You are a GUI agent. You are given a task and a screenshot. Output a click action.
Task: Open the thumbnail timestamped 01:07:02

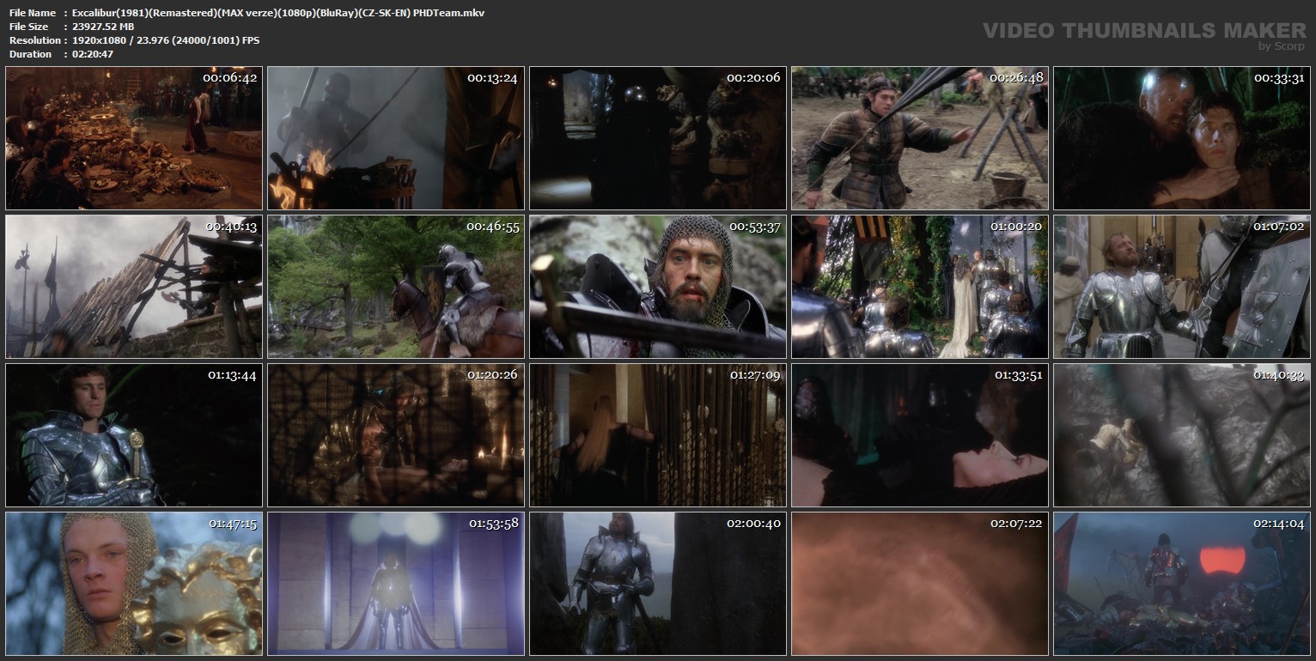(x=1182, y=287)
